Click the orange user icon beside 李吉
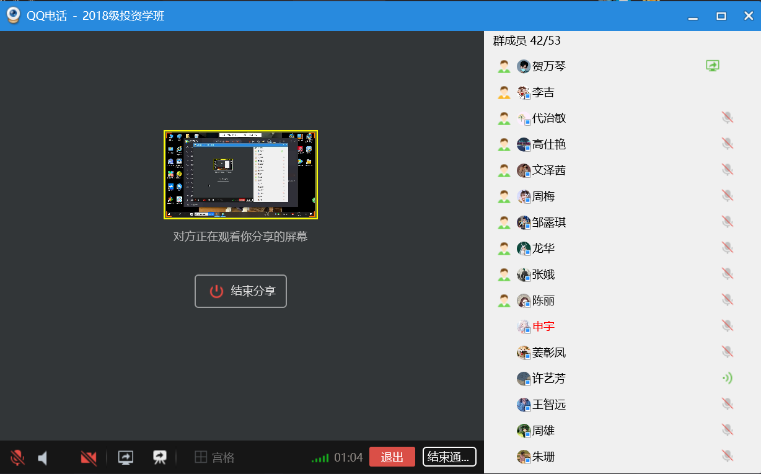This screenshot has height=474, width=761. pos(504,92)
